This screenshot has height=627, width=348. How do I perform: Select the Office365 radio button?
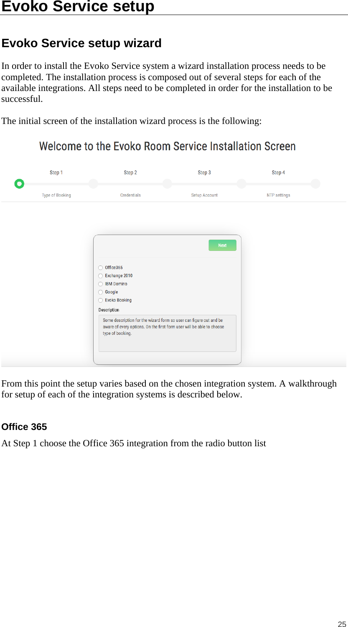click(100, 268)
